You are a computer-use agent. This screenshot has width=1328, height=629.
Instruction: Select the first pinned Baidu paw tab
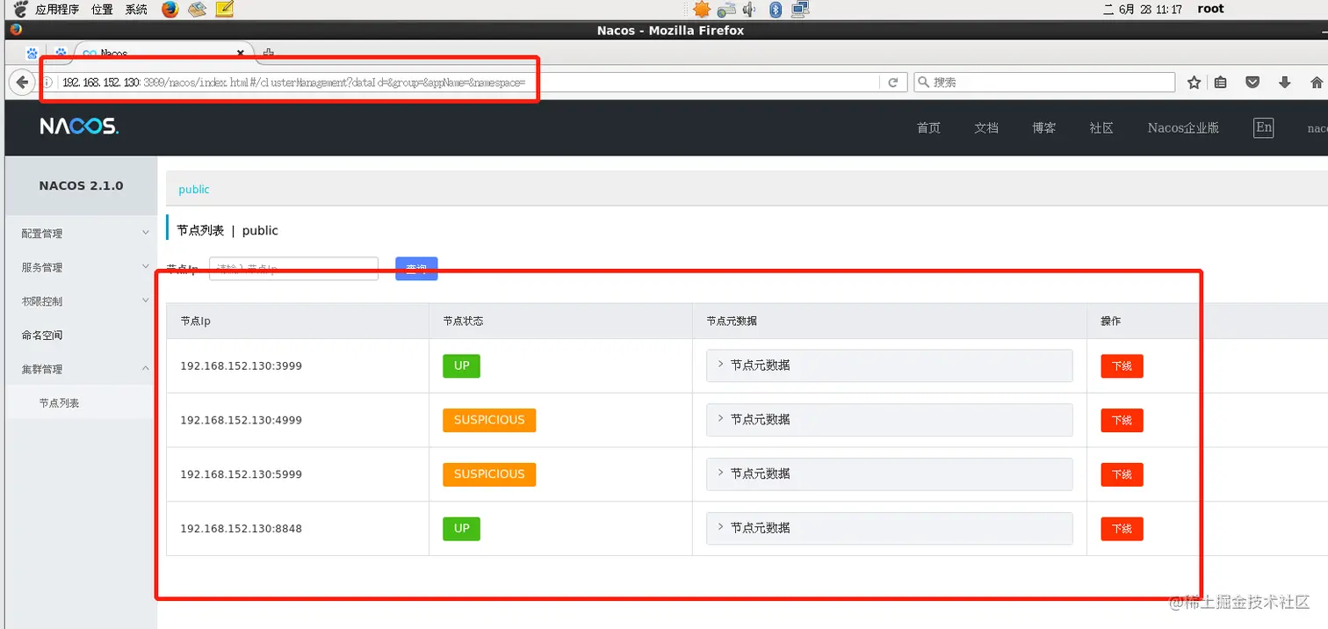coord(32,54)
